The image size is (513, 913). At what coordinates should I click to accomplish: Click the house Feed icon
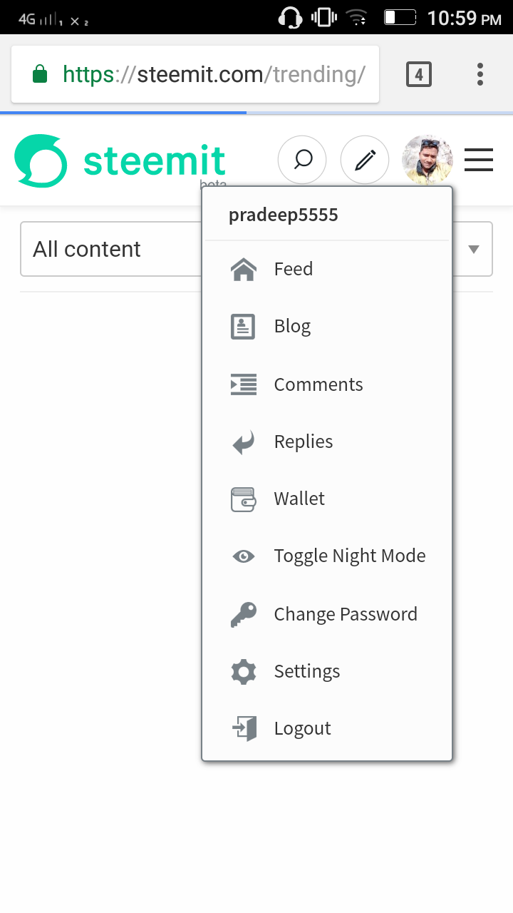(244, 270)
